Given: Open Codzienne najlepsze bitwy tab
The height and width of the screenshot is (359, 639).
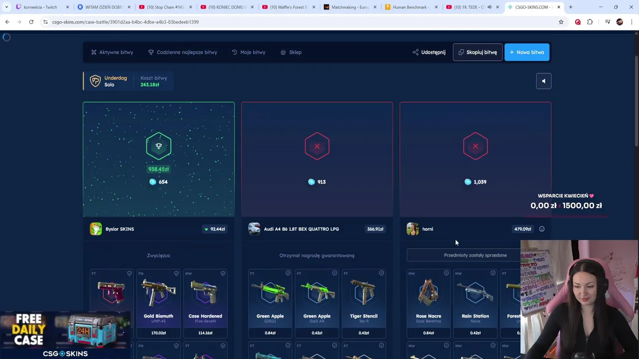Looking at the screenshot, I should point(183,52).
